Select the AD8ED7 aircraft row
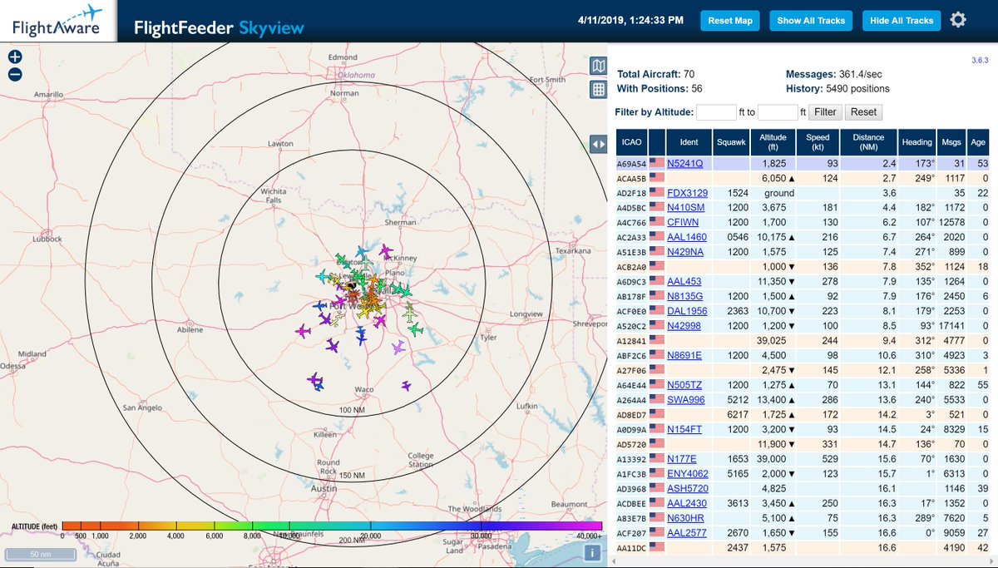998x568 pixels. point(804,413)
